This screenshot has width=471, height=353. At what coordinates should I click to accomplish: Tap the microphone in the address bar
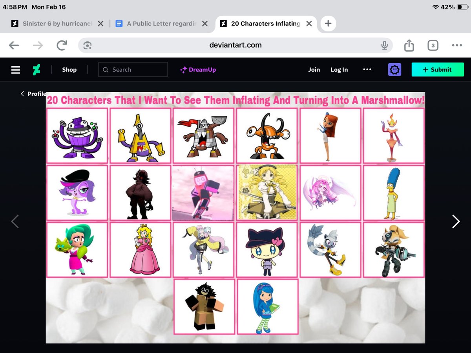coord(384,45)
